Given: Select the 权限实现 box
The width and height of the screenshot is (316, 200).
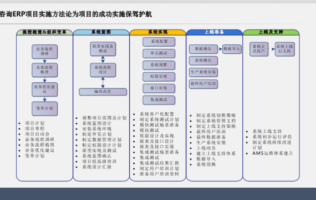Looking at the screenshot, I should (159, 77).
